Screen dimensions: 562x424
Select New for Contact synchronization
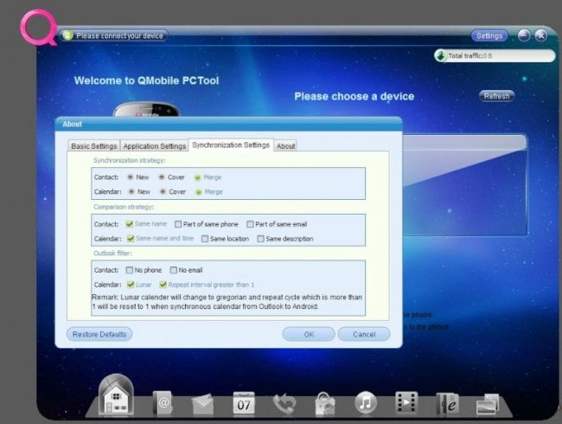[x=131, y=177]
